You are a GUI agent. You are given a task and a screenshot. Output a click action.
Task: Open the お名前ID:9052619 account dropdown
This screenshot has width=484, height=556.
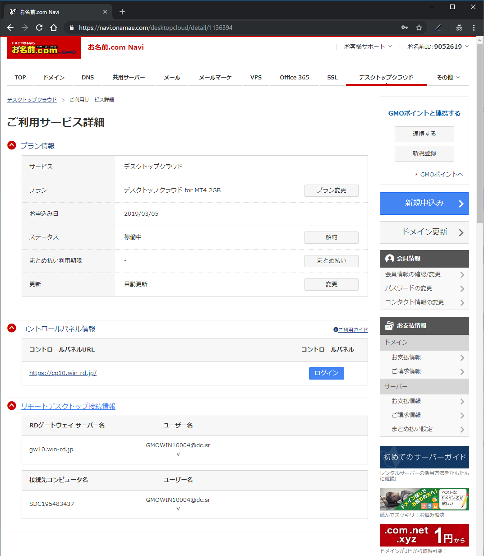click(x=438, y=46)
